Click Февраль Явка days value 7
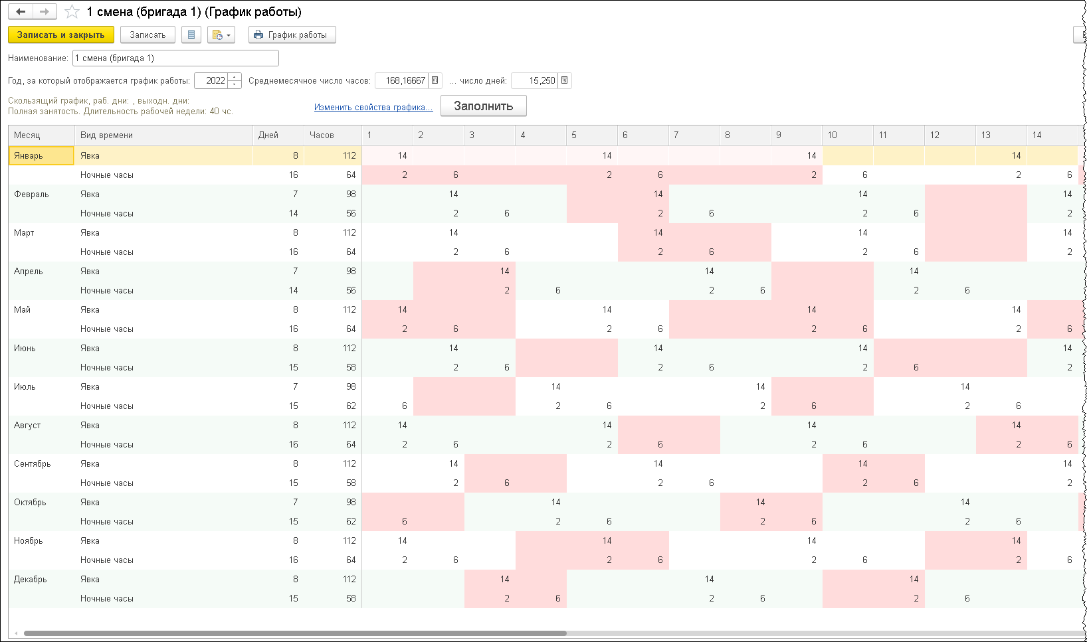 click(278, 194)
